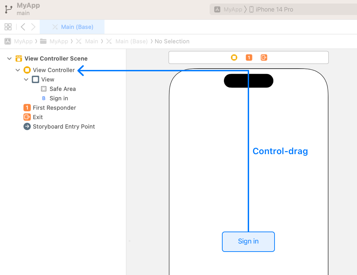This screenshot has width=357, height=275.
Task: Click the Exit icon in the scene dock
Action: coord(264,57)
